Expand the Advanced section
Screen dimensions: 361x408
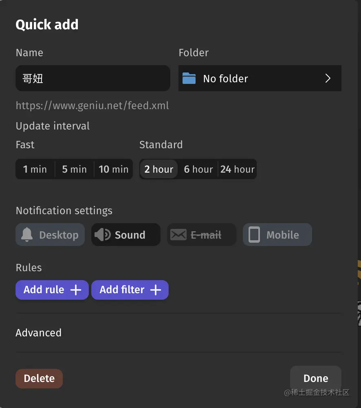coord(39,333)
